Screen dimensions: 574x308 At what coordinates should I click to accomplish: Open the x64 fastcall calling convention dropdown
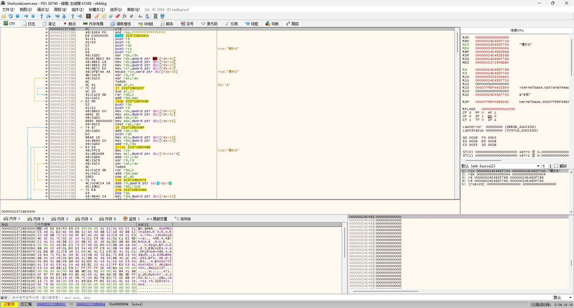pos(538,166)
